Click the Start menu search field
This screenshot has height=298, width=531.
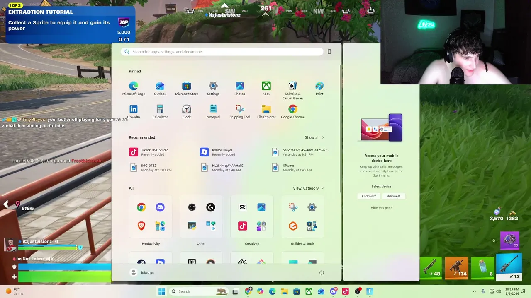click(x=222, y=52)
